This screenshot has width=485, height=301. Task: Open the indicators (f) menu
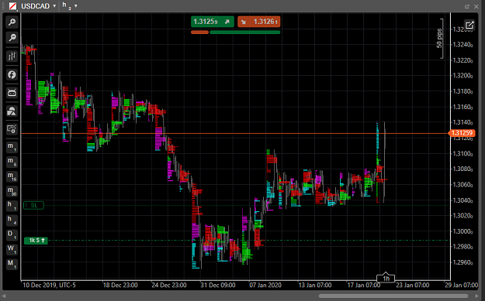tap(12, 74)
